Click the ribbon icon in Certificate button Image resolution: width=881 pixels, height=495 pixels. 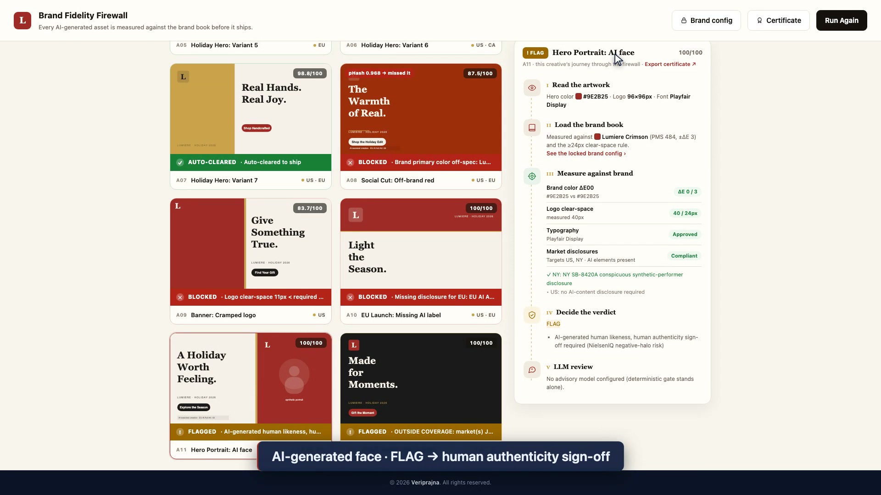click(759, 21)
